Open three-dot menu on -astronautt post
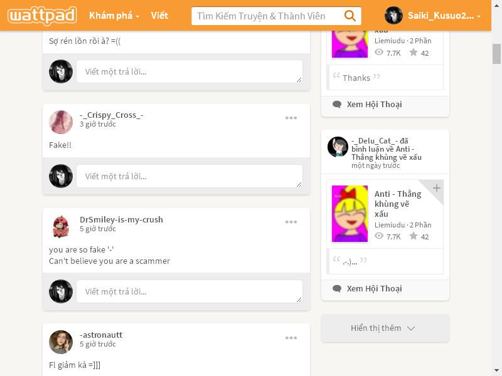This screenshot has width=502, height=376. coord(291,338)
